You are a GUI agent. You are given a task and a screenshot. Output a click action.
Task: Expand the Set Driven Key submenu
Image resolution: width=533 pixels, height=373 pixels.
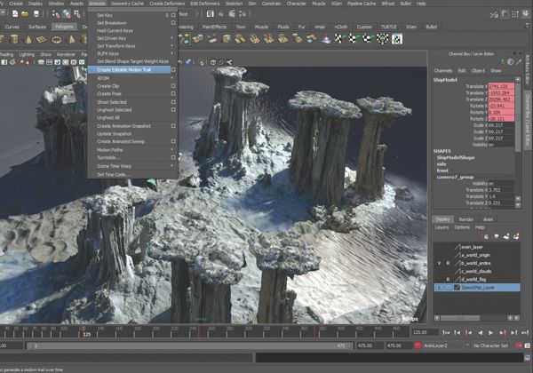[172, 38]
